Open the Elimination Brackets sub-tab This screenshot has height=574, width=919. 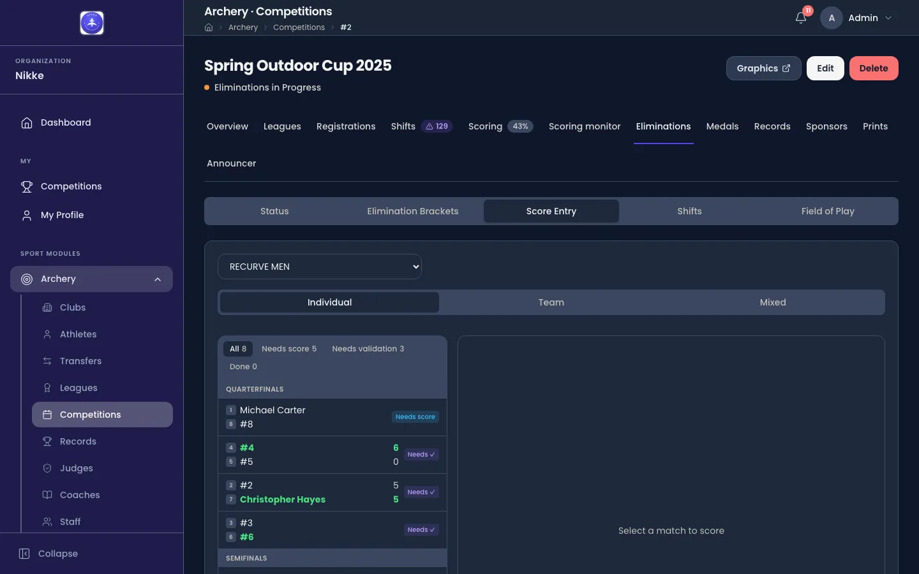[413, 211]
